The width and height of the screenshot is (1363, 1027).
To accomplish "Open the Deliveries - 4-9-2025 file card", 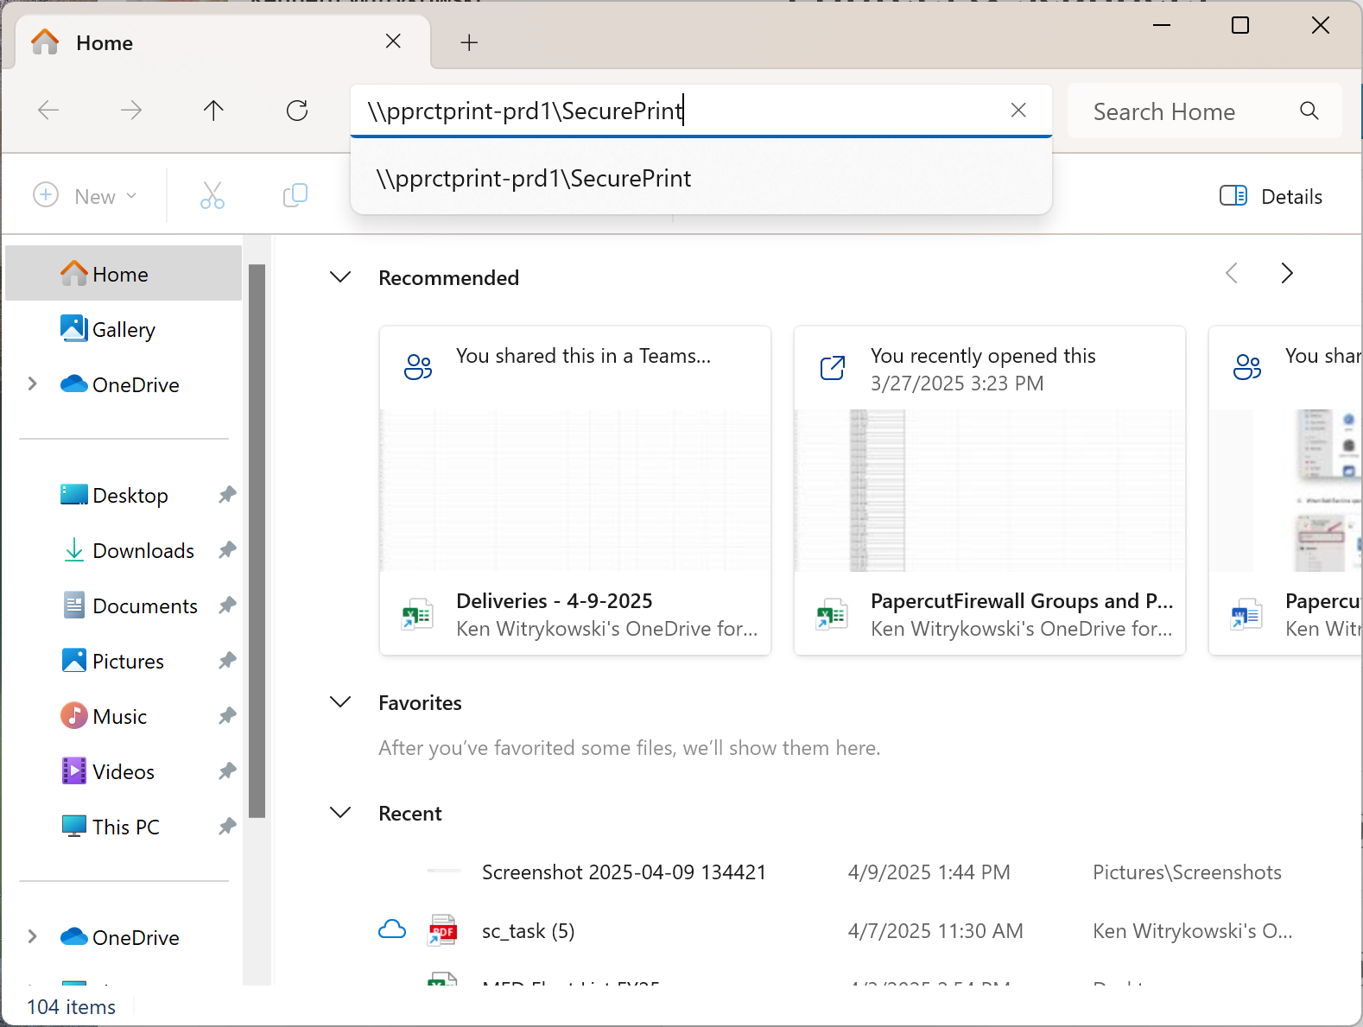I will (574, 491).
